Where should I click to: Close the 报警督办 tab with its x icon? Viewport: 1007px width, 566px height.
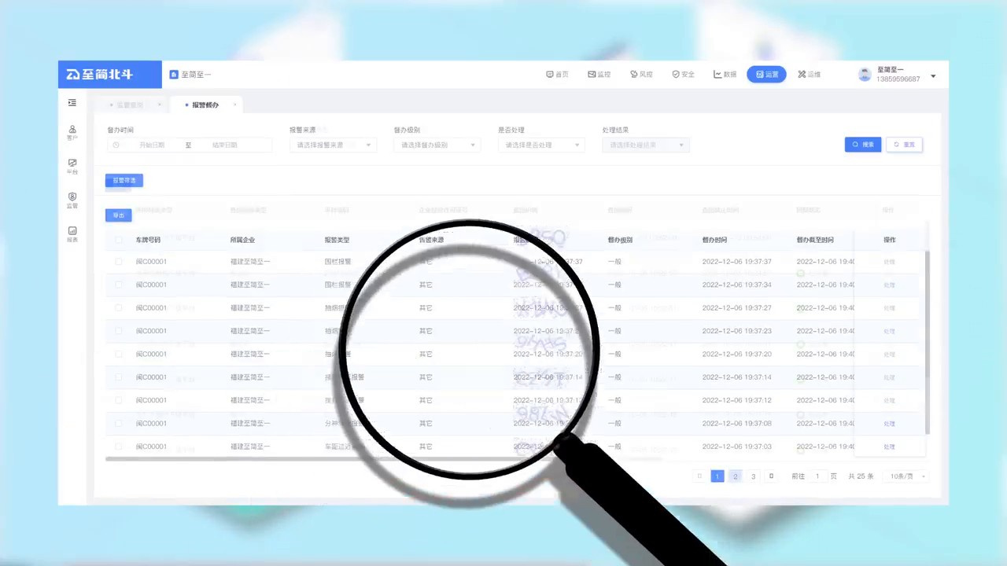234,105
